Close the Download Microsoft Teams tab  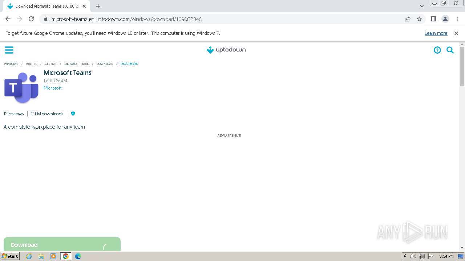click(84, 6)
